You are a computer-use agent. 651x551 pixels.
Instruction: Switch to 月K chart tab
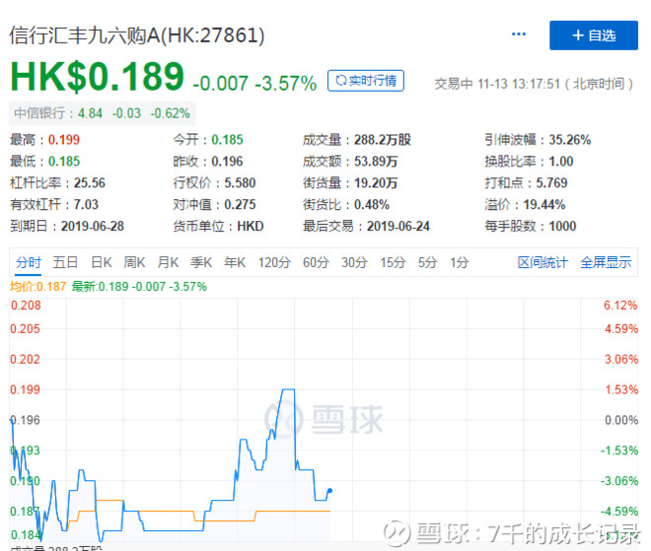[168, 262]
